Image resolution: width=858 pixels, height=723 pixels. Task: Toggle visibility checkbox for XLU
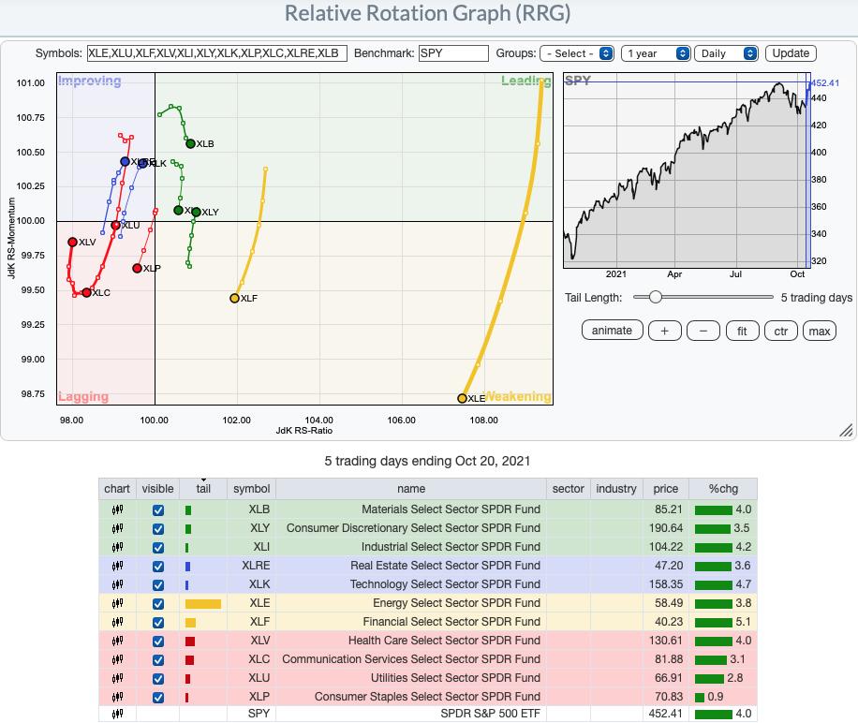click(x=158, y=679)
